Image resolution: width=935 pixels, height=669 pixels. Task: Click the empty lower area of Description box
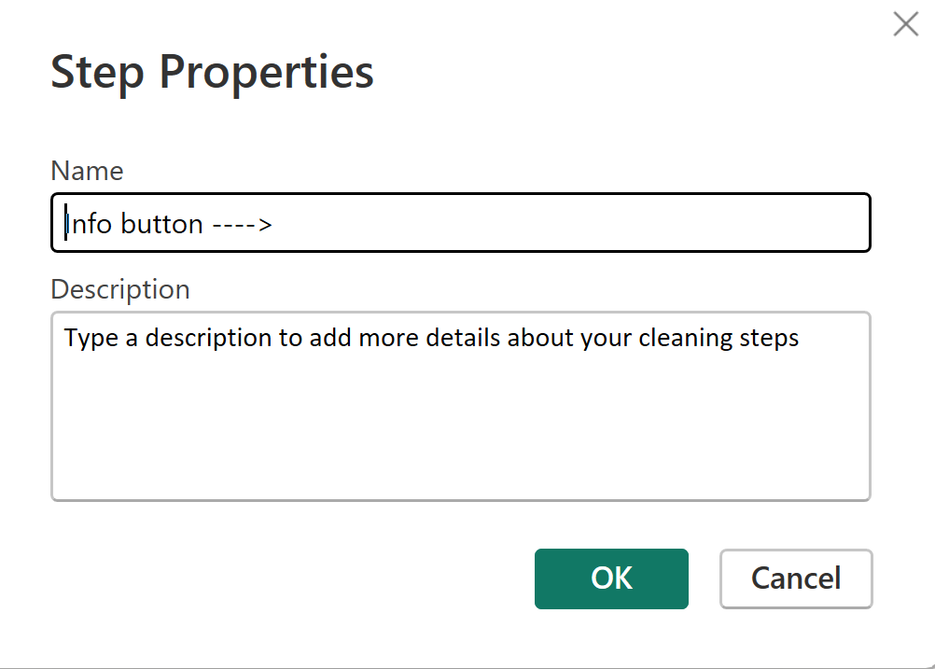pyautogui.click(x=461, y=448)
